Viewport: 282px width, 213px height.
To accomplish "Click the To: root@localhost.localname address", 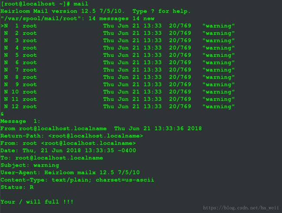I will pyautogui.click(x=59, y=158).
